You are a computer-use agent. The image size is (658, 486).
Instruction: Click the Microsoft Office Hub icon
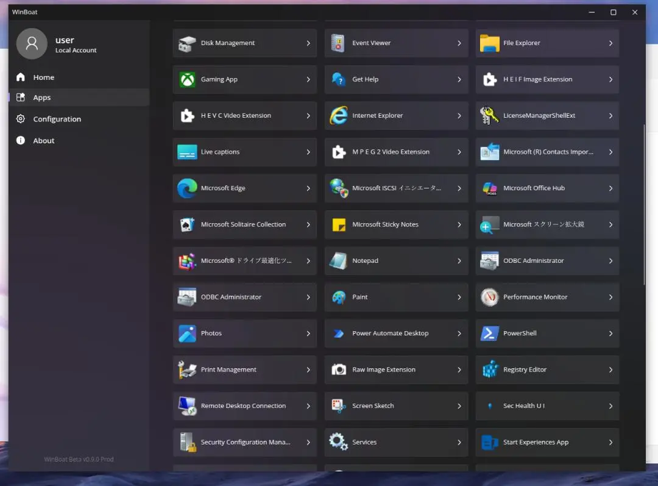point(489,188)
